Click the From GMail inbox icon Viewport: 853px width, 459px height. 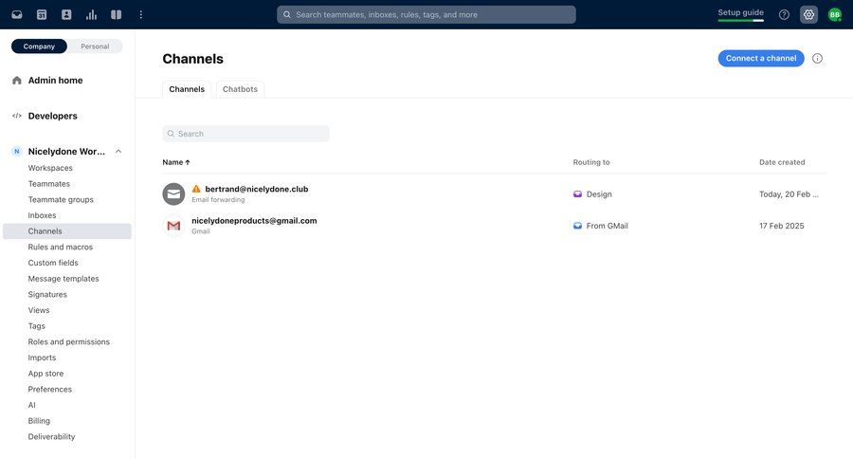click(x=578, y=226)
